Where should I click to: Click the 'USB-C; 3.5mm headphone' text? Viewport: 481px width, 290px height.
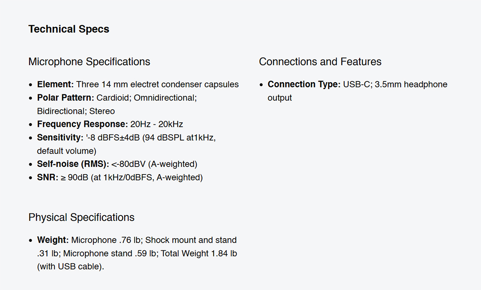[395, 84]
